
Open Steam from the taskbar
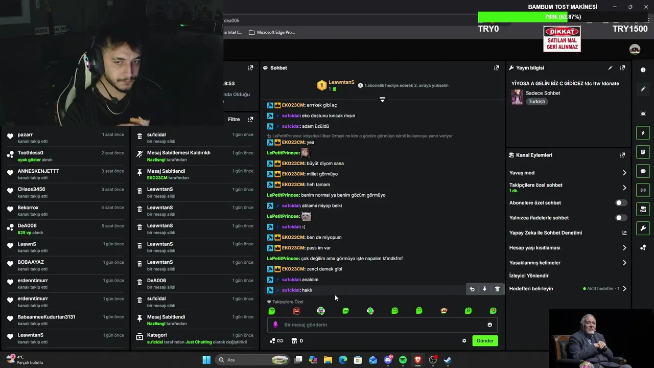[x=448, y=360]
